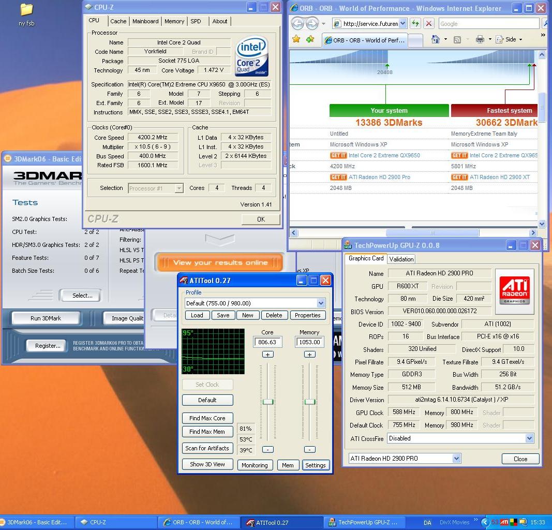Click the GET IT badge beside Radeon HD 2900 Pro

point(338,177)
